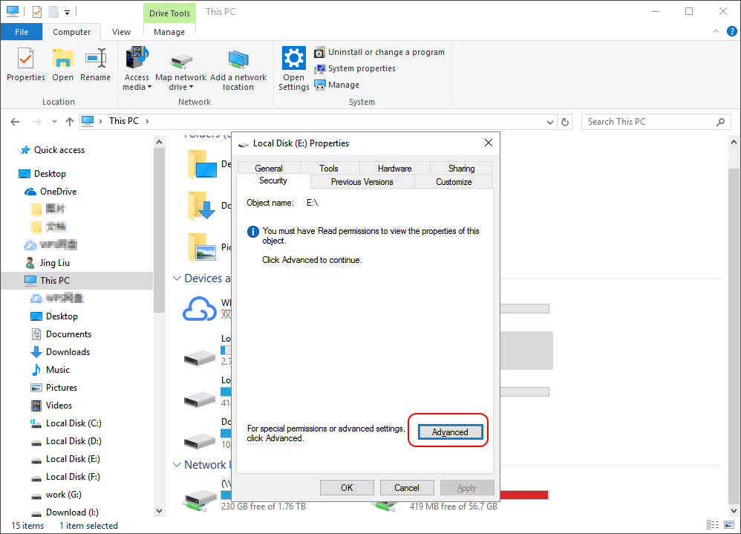This screenshot has height=534, width=741.
Task: Switch to the Computer ribbon tab
Action: [71, 32]
